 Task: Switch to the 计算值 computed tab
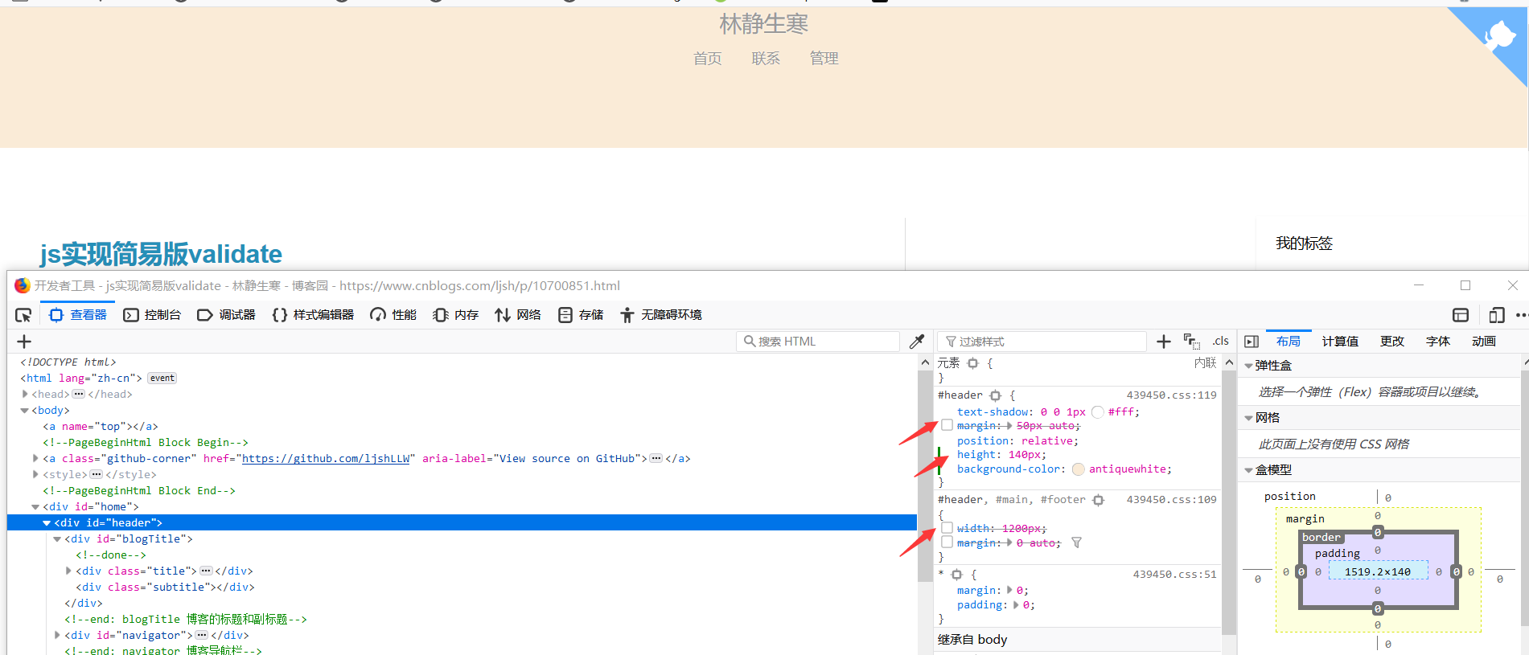coord(1340,342)
